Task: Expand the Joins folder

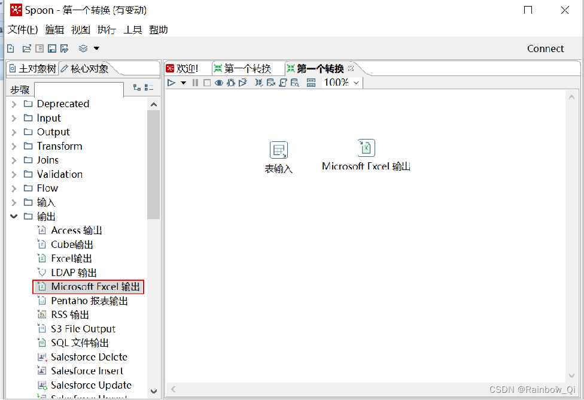Action: tap(14, 160)
